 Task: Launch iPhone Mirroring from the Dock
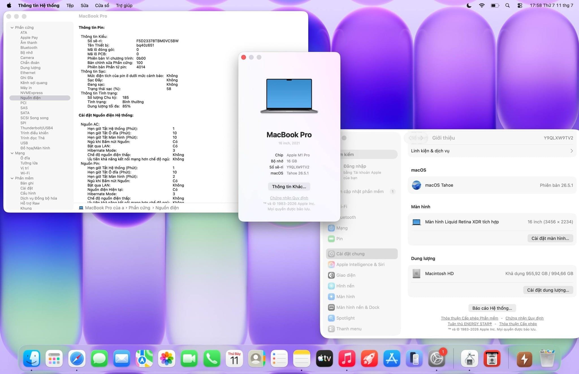(414, 358)
